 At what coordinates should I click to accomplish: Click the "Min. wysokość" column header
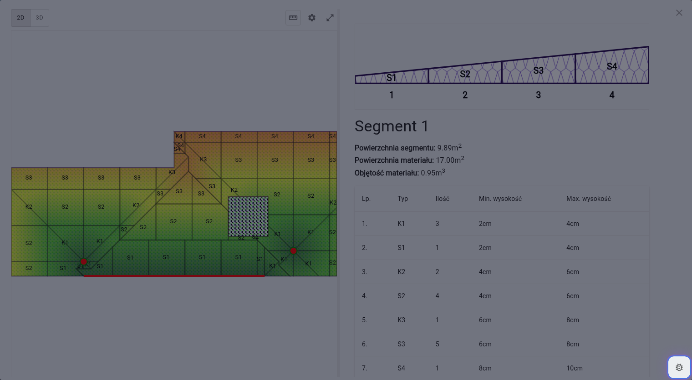click(x=500, y=199)
